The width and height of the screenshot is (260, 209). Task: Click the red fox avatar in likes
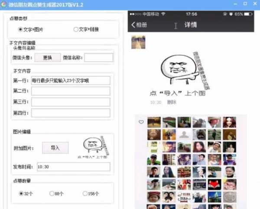coord(214,184)
